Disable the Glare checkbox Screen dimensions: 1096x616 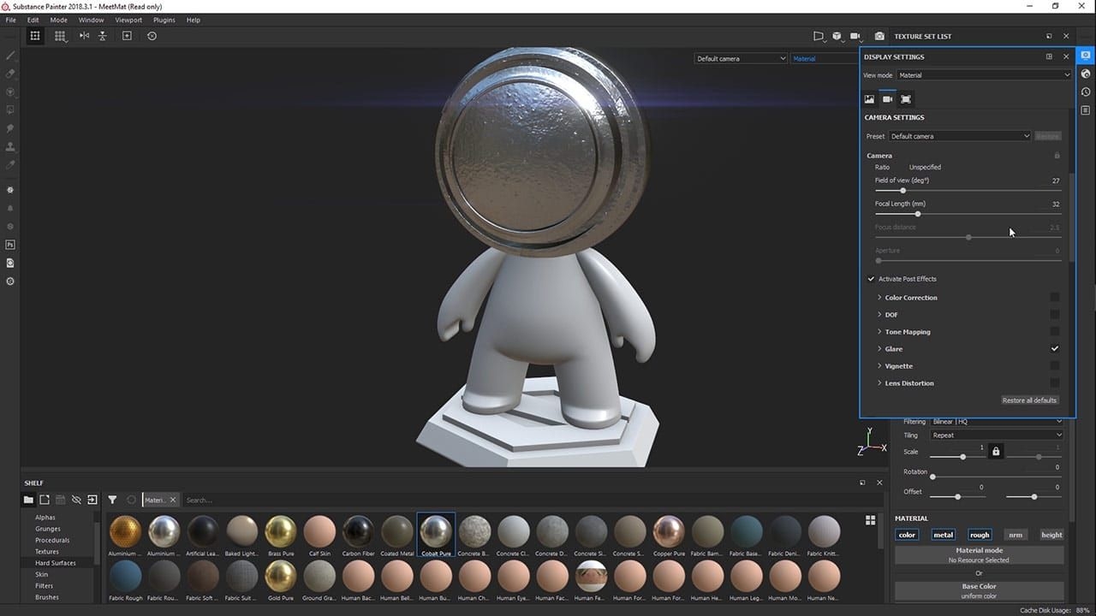point(1055,349)
